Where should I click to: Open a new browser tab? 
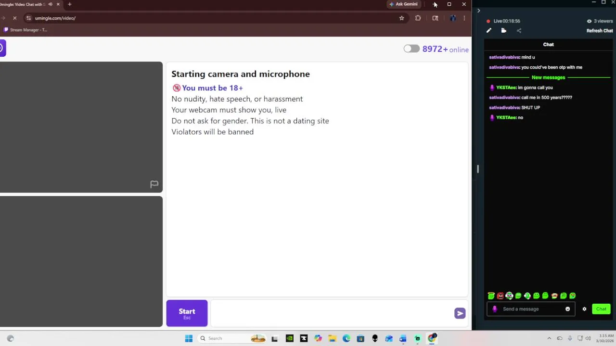[x=69, y=4]
